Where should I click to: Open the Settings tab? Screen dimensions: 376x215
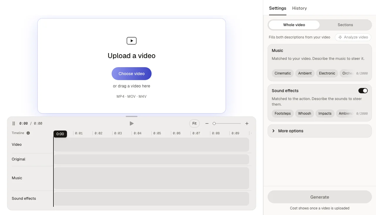pos(278,8)
